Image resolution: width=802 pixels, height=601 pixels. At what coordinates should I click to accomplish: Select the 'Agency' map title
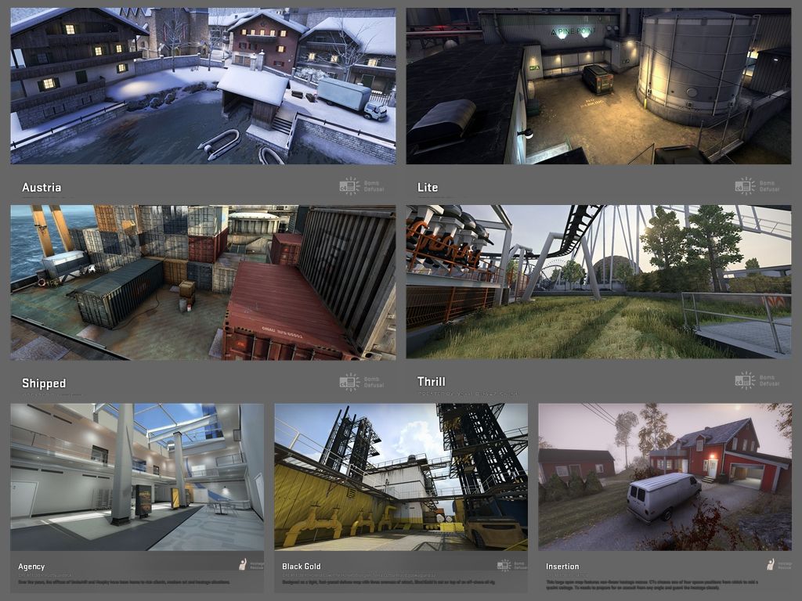[31, 567]
